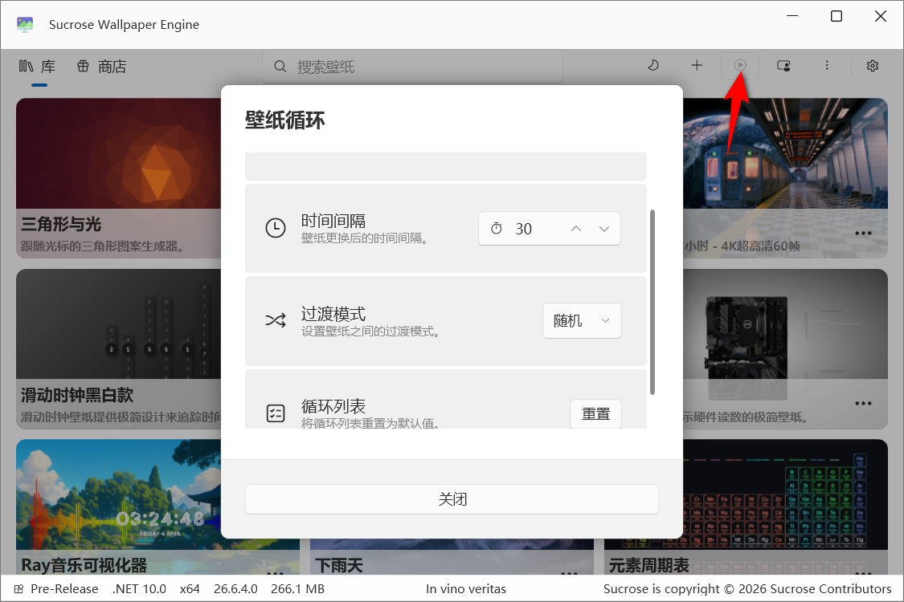Open the 过渡模式 随机 dropdown
The width and height of the screenshot is (904, 602).
582,321
